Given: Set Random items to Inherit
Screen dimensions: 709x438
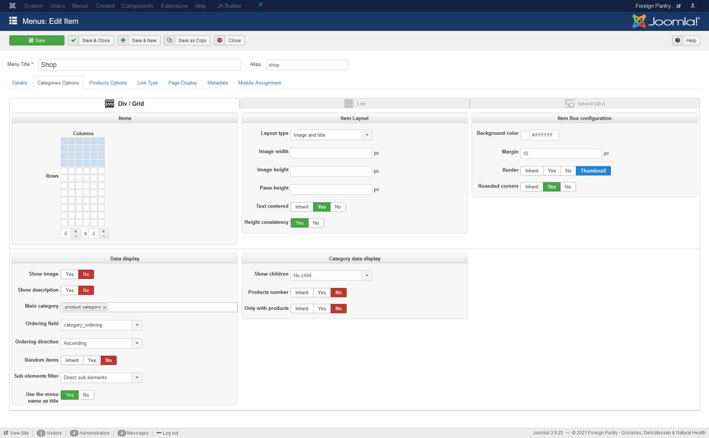Looking at the screenshot, I should pyautogui.click(x=72, y=361).
